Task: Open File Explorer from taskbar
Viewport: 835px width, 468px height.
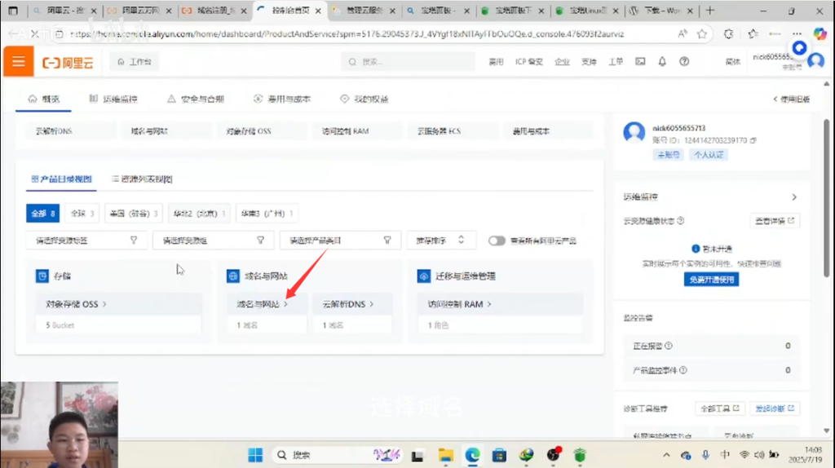Action: 446,455
